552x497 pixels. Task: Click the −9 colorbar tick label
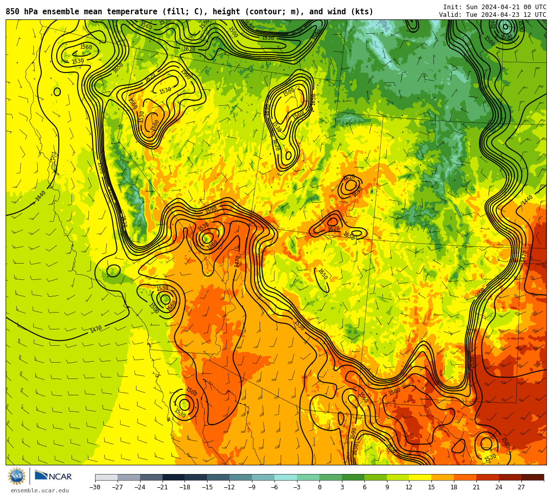[x=252, y=487]
